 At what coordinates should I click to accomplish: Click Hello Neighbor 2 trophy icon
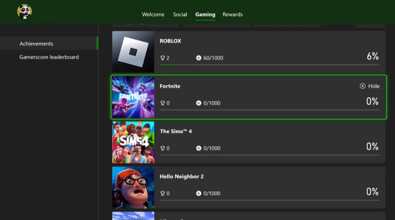163,194
